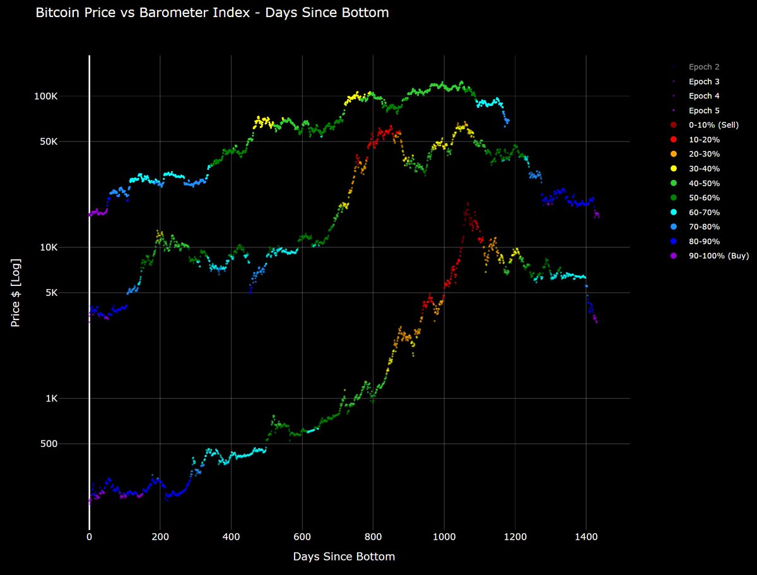This screenshot has height=575, width=757.
Task: Click the light green 40-50% legend marker
Action: coord(674,183)
